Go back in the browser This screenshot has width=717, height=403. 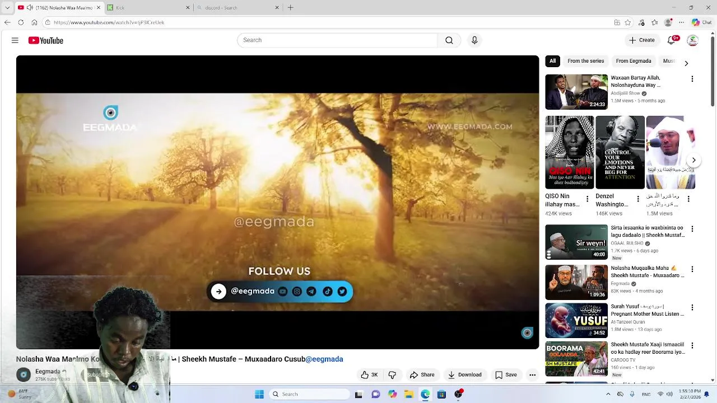tap(7, 22)
